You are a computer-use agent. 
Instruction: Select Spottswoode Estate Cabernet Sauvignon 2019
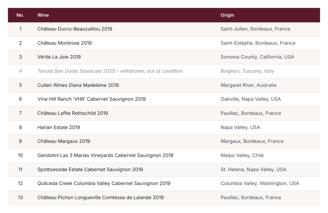click(90, 169)
